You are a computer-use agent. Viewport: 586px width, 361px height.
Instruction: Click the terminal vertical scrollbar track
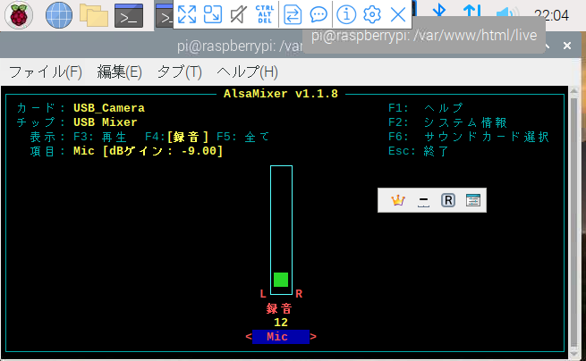(574, 224)
